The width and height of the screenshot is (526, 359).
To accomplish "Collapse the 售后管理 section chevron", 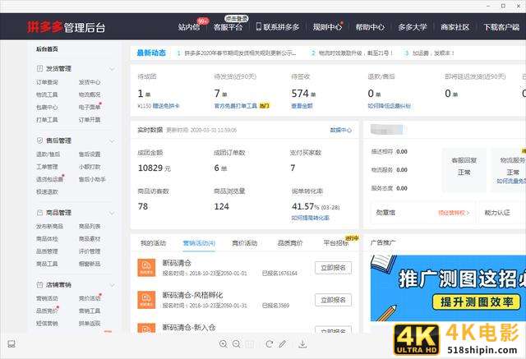I will tap(112, 140).
